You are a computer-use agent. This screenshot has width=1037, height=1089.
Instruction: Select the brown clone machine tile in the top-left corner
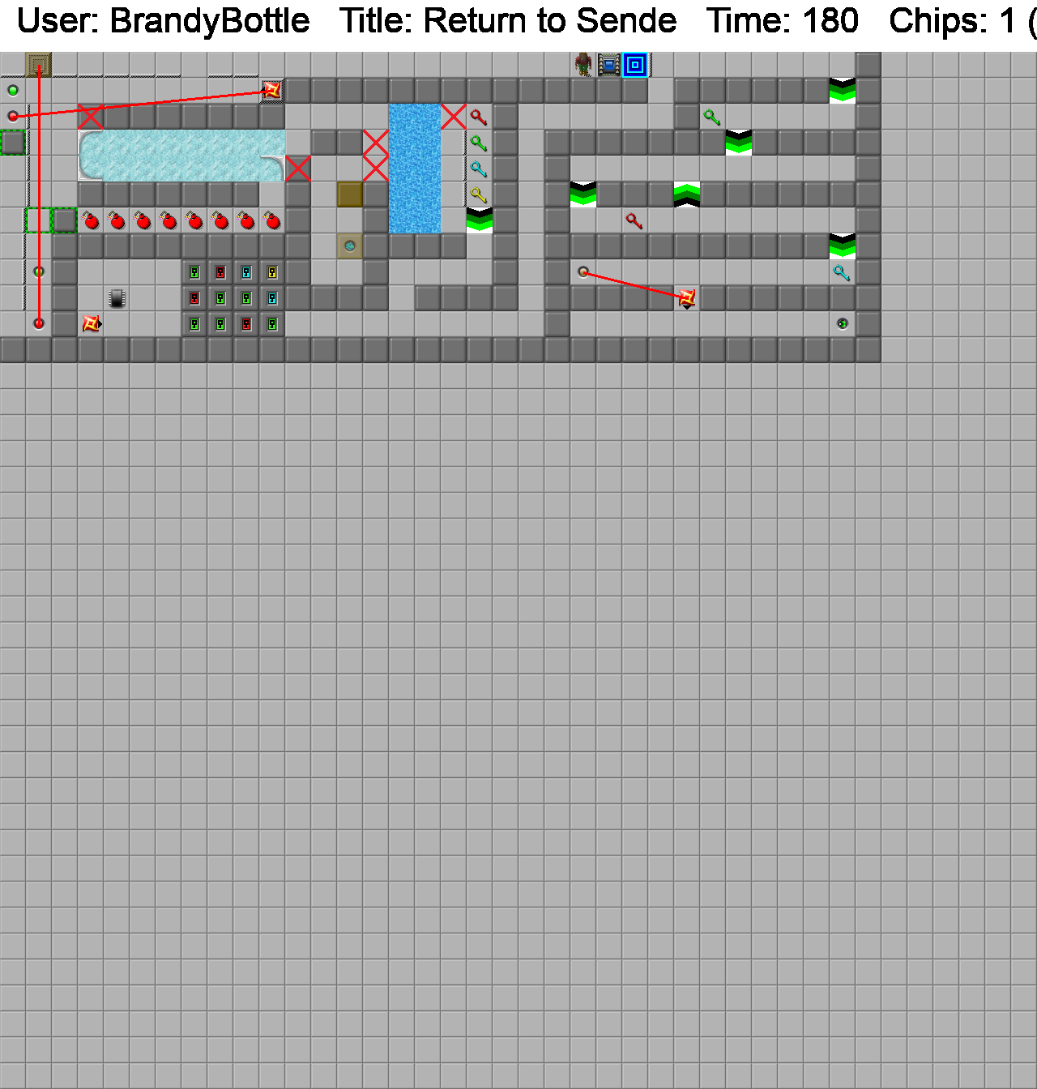point(39,65)
